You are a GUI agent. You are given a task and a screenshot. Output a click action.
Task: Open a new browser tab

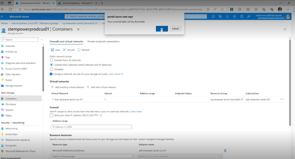102,3
